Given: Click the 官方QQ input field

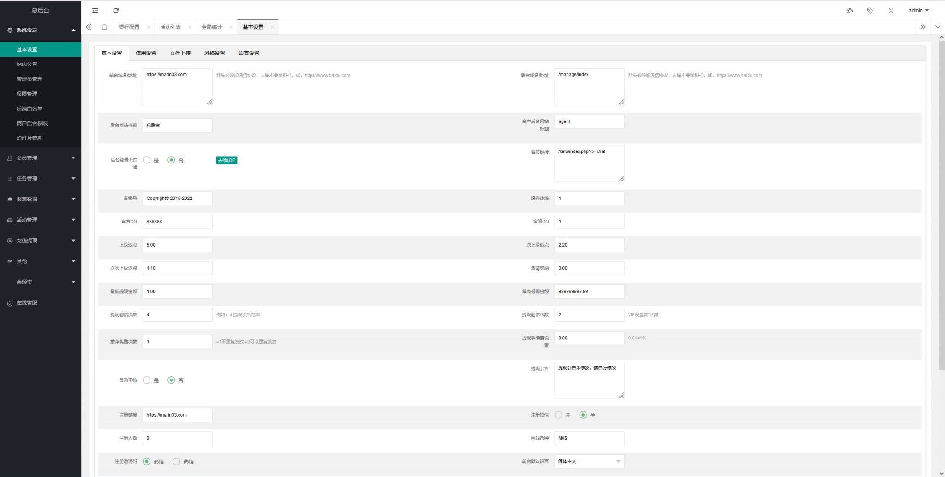Looking at the screenshot, I should click(x=177, y=222).
